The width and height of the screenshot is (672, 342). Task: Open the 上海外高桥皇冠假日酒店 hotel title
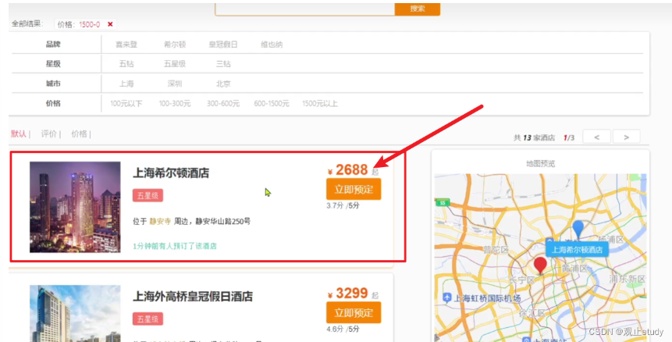[x=193, y=296]
